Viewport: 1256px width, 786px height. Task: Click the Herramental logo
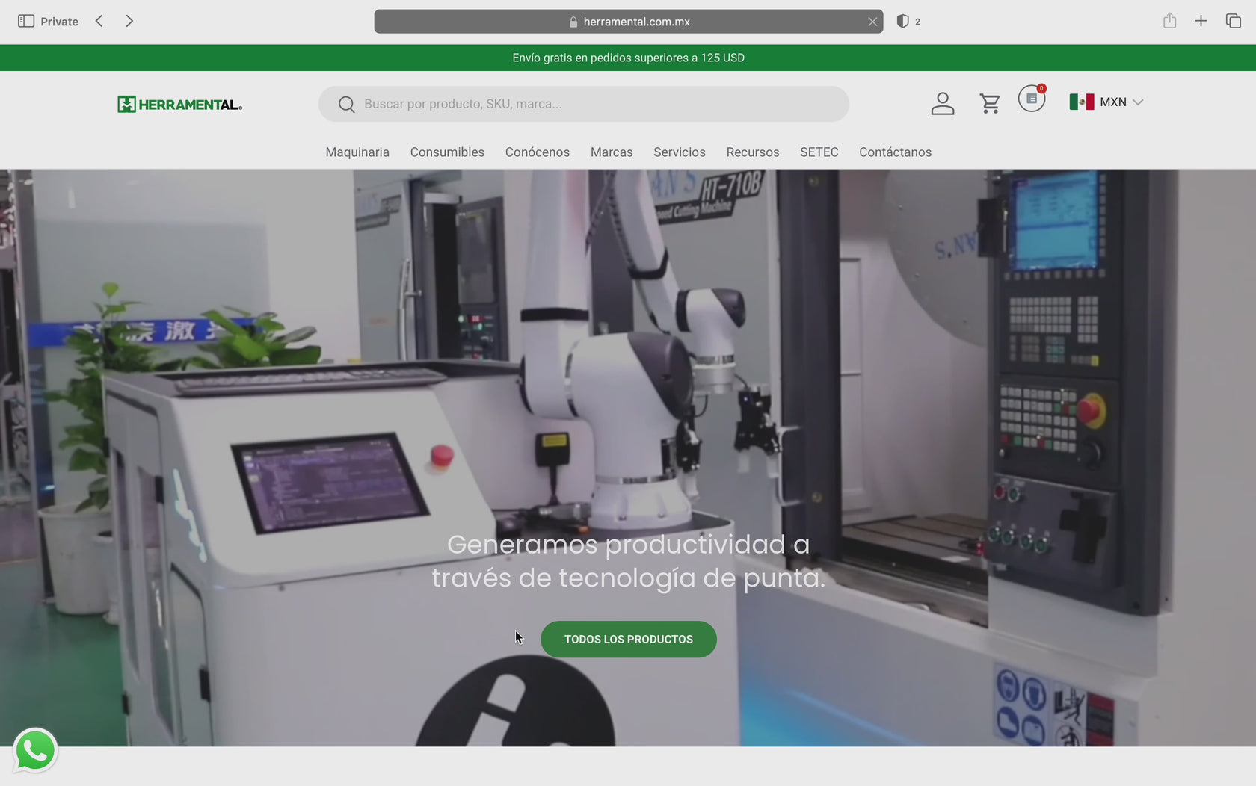179,105
